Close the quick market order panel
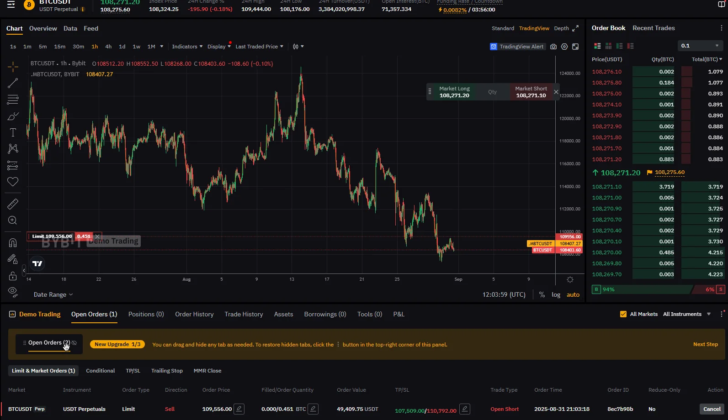Screen dimensions: 728x420 pos(556,92)
